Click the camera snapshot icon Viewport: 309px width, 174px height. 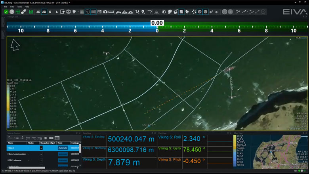click(x=105, y=12)
